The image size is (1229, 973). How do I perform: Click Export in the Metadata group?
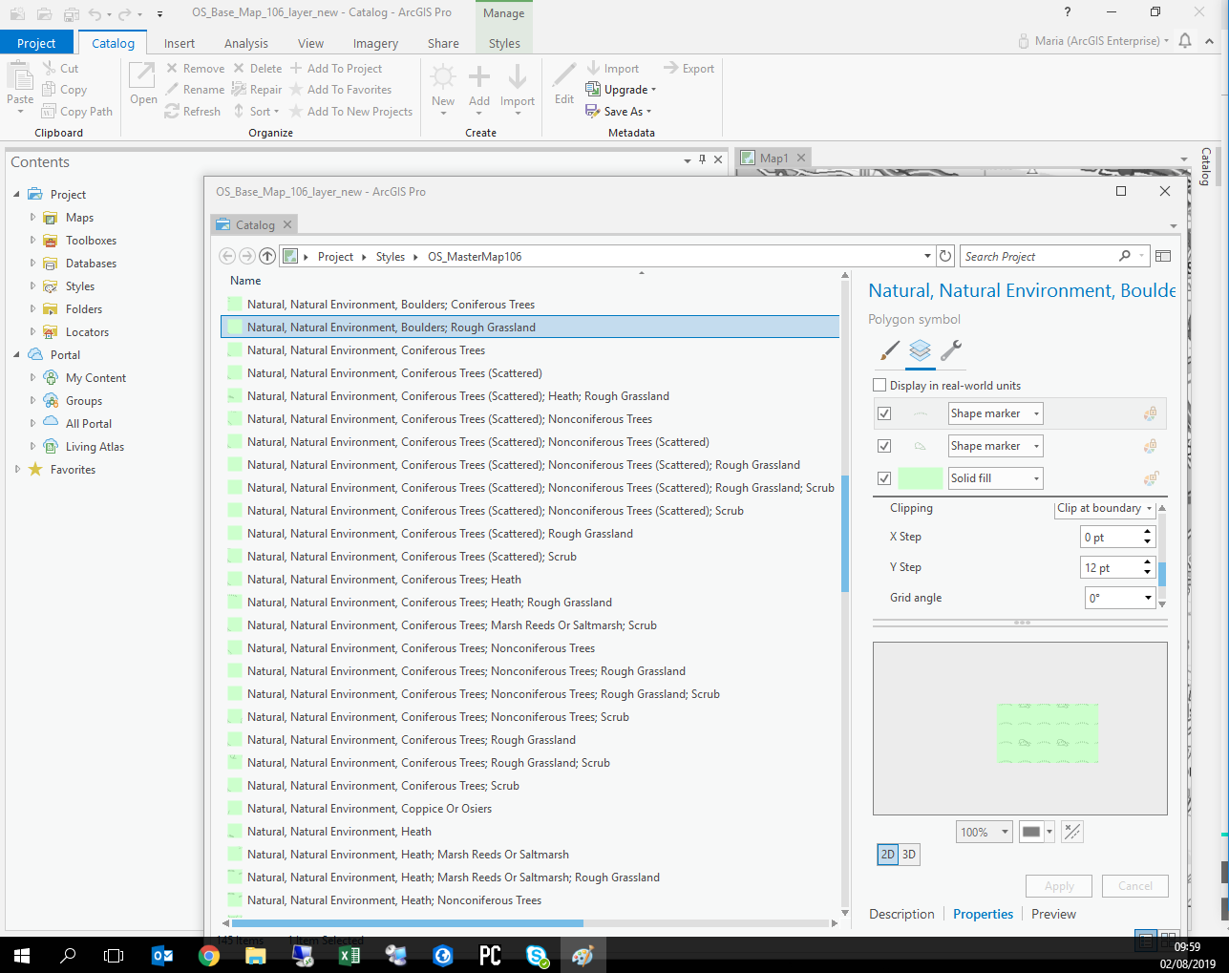689,69
